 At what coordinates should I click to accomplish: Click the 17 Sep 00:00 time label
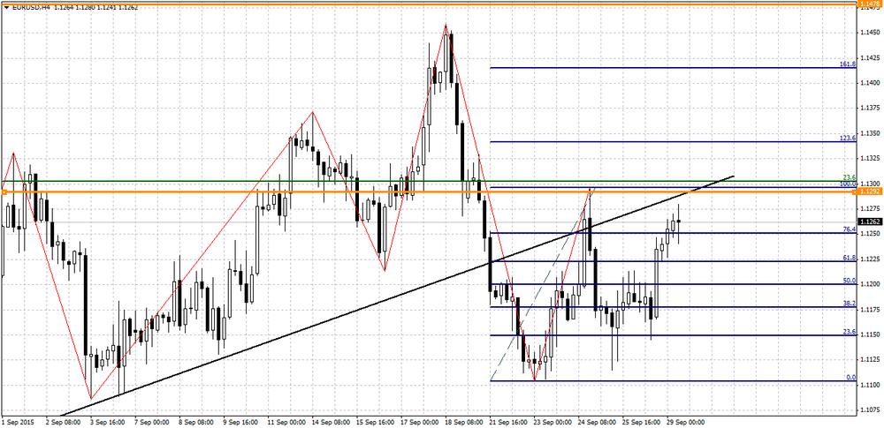point(421,421)
